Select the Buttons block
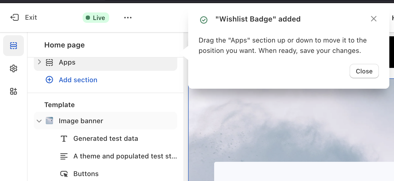394x181 pixels. pos(86,174)
